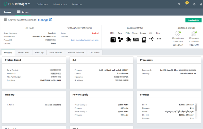Select the NICs network status icon
The height and width of the screenshot is (129, 203).
click(151, 39)
